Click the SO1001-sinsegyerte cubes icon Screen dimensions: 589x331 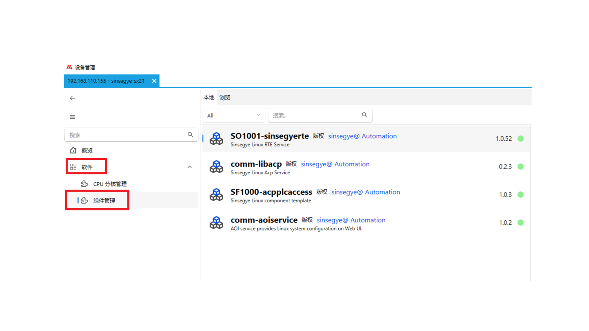[x=216, y=139]
